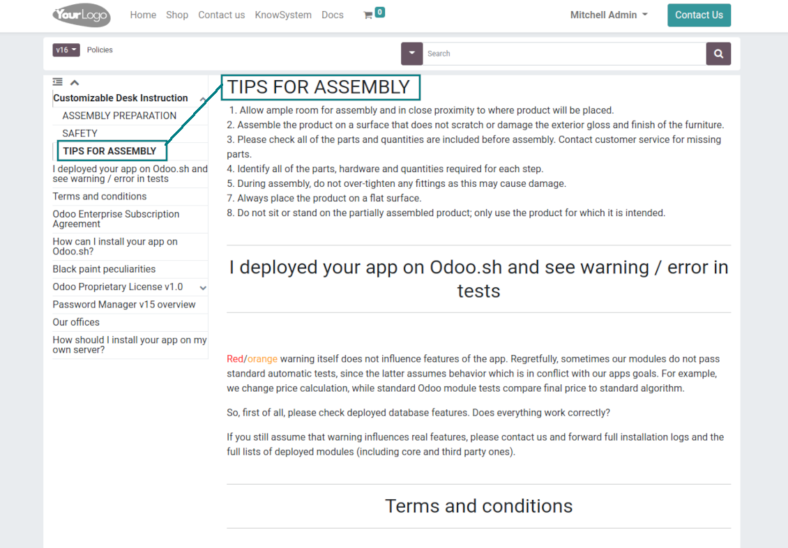788x548 pixels.
Task: Click the Your Logo image
Action: tap(82, 15)
